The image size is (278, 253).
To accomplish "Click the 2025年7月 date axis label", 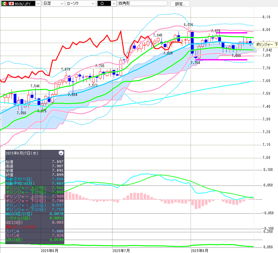I will (x=121, y=251).
